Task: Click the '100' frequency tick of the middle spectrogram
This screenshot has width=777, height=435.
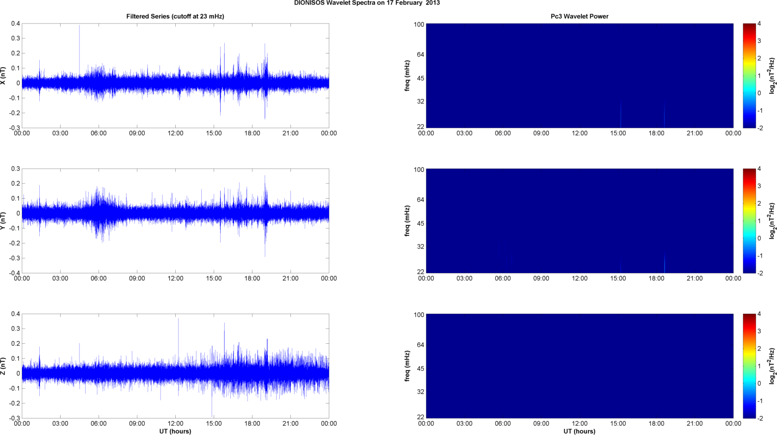Action: pyautogui.click(x=419, y=170)
